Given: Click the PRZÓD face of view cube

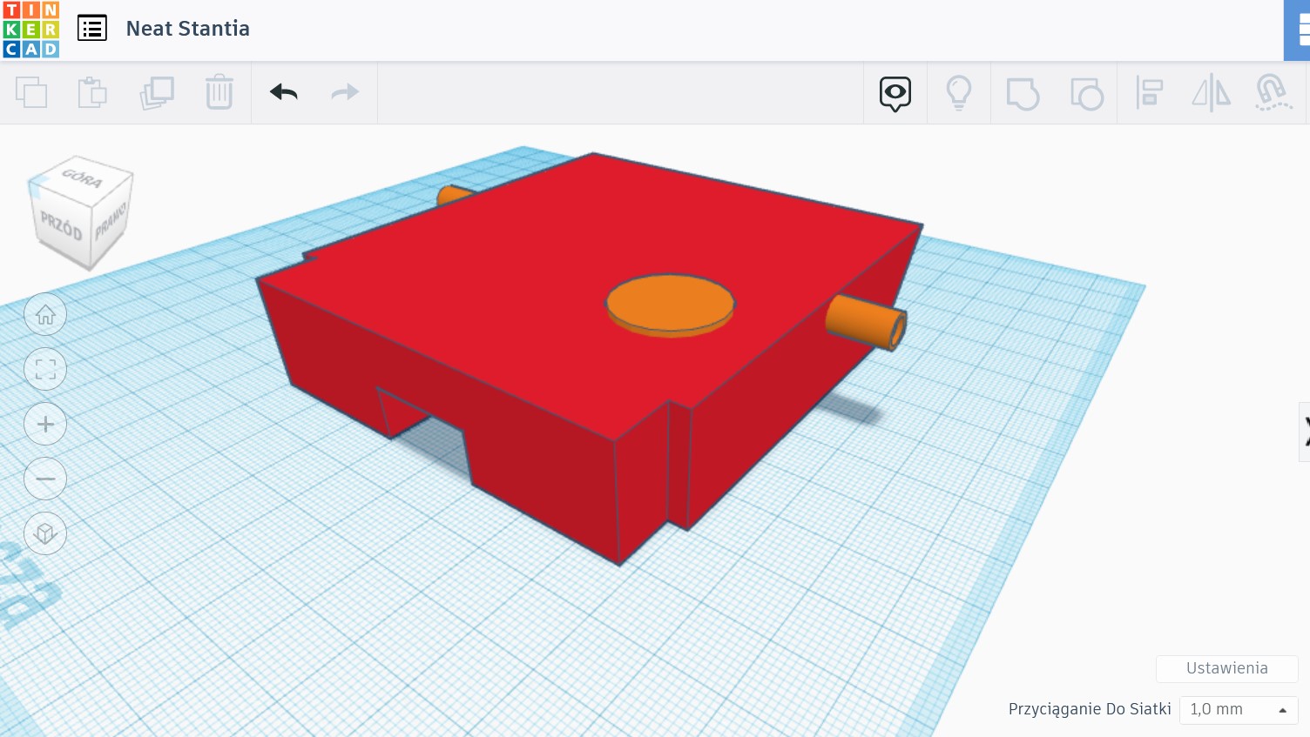Looking at the screenshot, I should tap(61, 228).
